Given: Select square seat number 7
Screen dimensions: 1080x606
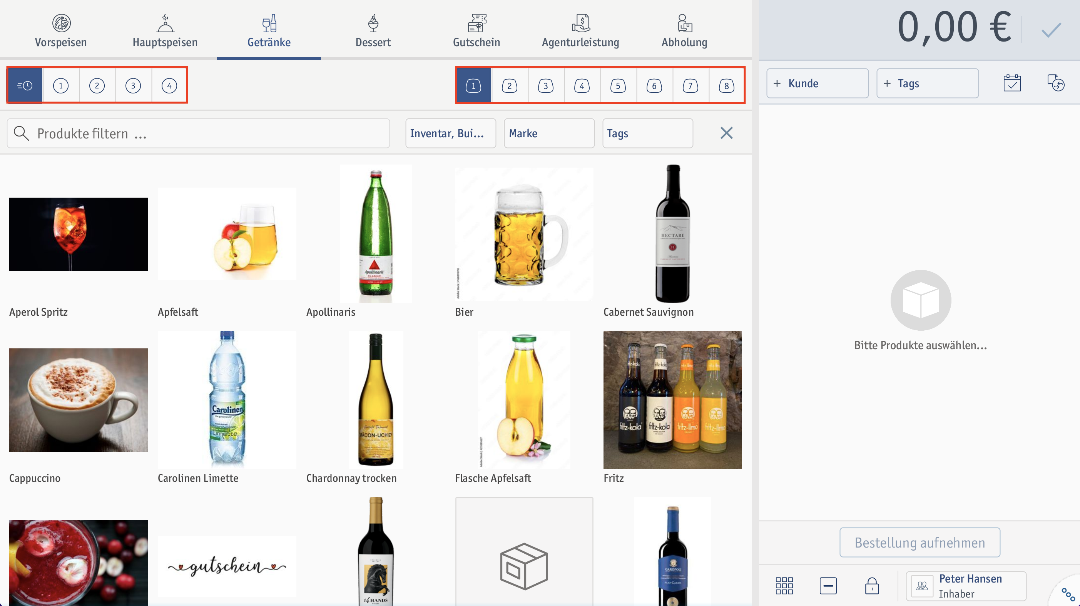Looking at the screenshot, I should click(x=690, y=85).
